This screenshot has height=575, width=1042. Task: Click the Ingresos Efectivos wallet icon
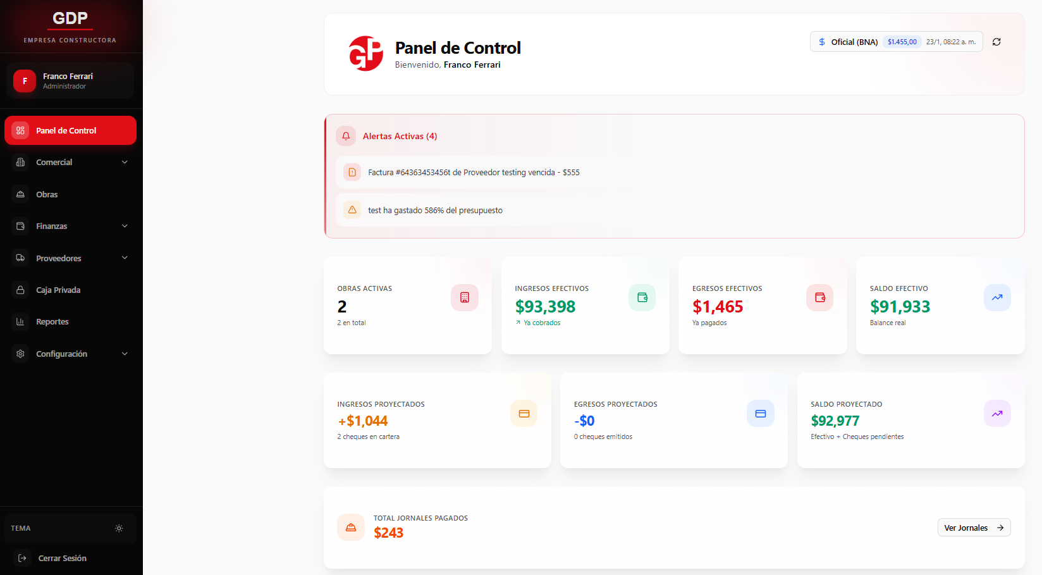[642, 297]
